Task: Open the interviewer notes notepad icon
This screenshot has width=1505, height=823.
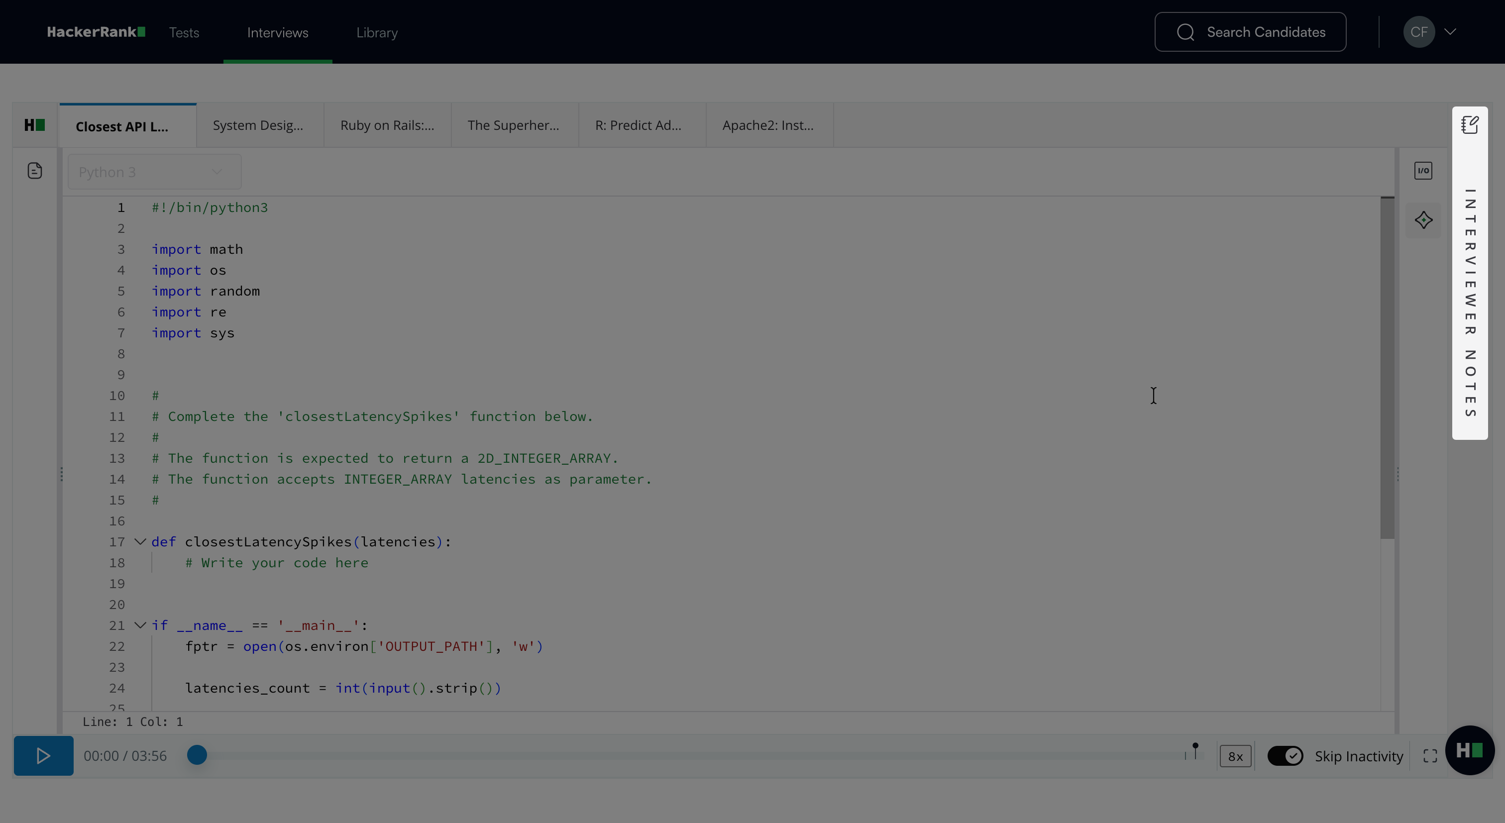Action: pos(1470,125)
